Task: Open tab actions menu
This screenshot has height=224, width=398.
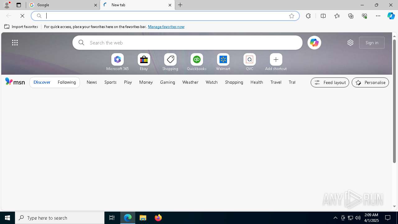Action: pos(19,5)
